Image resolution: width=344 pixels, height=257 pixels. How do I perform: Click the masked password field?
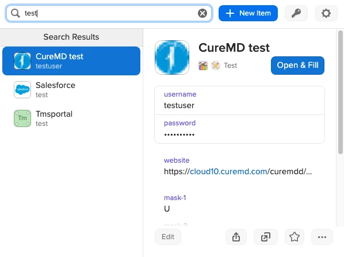point(239,129)
